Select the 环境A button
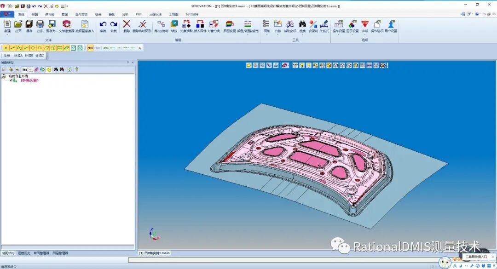The image size is (497, 269). pyautogui.click(x=18, y=56)
